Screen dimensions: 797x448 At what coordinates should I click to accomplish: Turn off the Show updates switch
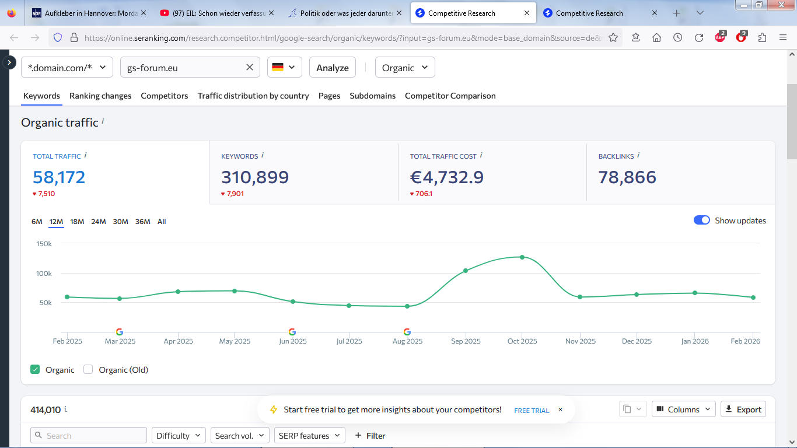pyautogui.click(x=701, y=220)
